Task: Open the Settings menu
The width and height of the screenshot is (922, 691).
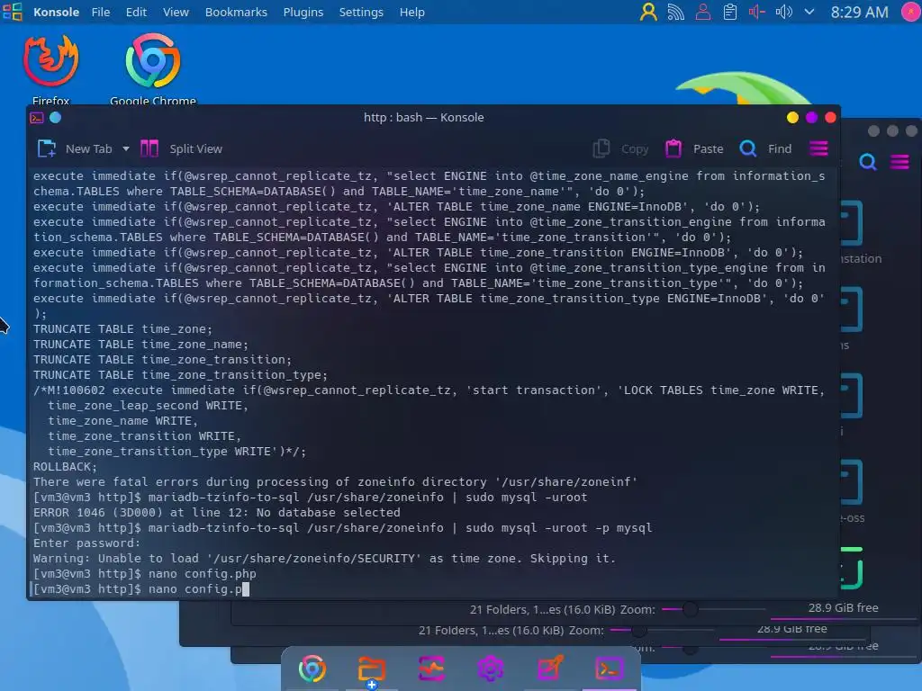Action: pos(361,12)
